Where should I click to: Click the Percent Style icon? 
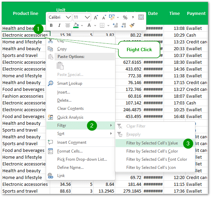click(125, 17)
